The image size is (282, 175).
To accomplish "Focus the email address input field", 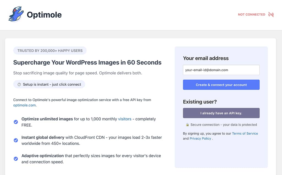I will click(x=221, y=70).
